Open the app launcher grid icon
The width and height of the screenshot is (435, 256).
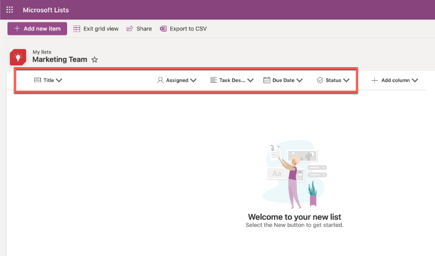pyautogui.click(x=10, y=10)
